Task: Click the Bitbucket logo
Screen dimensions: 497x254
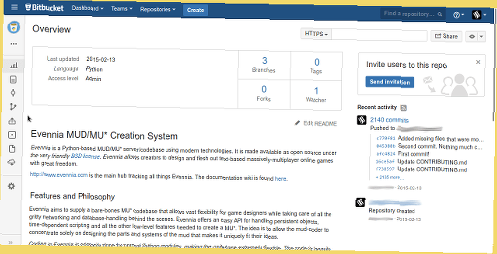Action: coord(44,8)
